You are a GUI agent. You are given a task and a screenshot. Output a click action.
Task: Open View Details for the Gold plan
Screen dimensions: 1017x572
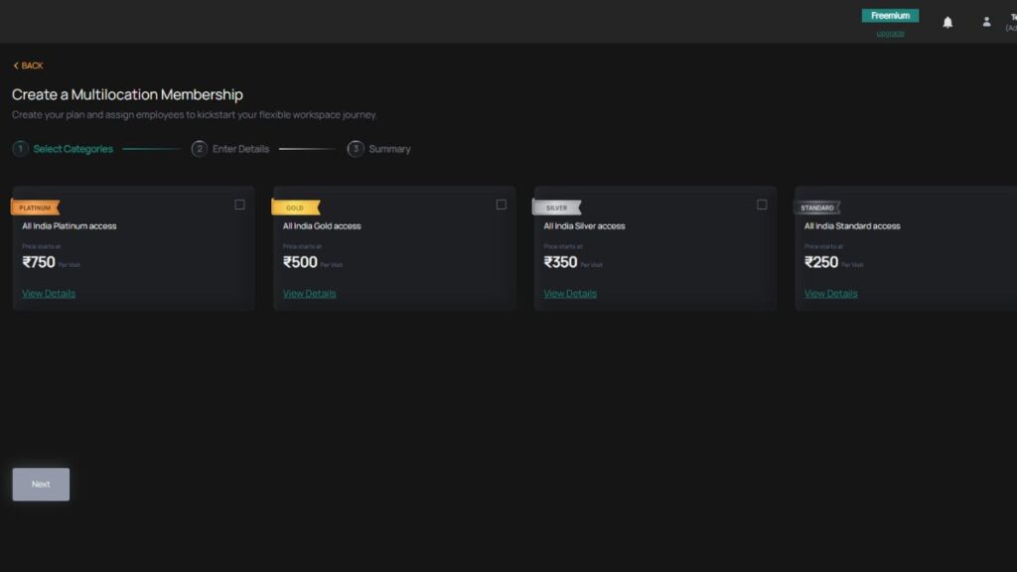click(310, 293)
